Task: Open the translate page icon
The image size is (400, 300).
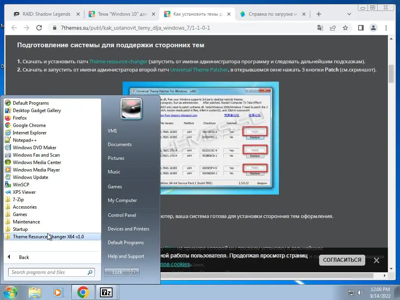Action: [320, 28]
